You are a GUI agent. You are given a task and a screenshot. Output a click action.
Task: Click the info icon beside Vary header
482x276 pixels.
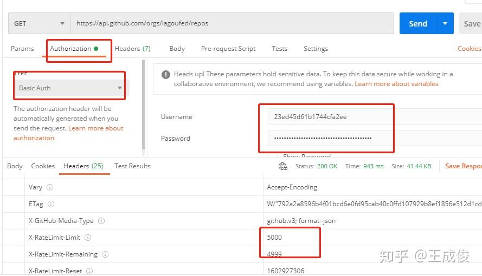click(50, 187)
